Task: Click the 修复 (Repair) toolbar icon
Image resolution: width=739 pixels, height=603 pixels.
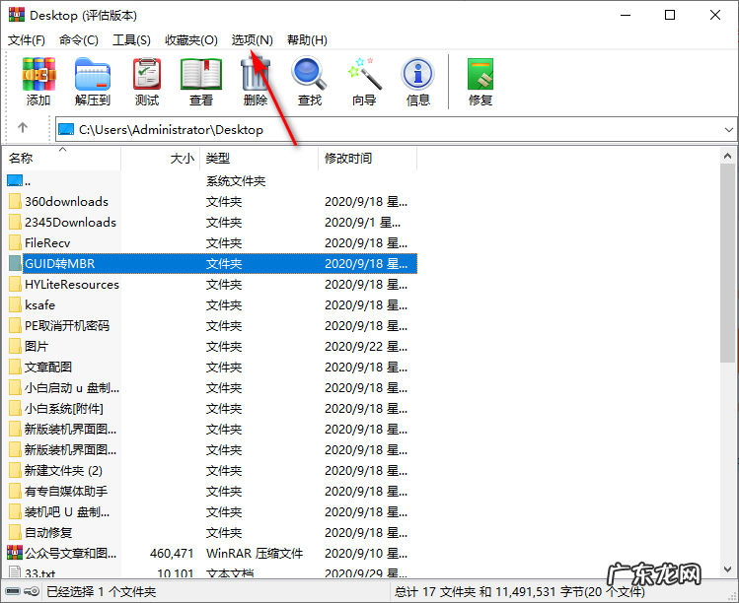Action: (x=480, y=74)
